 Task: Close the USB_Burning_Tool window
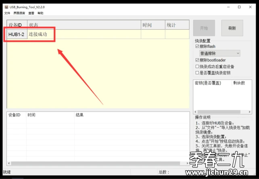250,7
